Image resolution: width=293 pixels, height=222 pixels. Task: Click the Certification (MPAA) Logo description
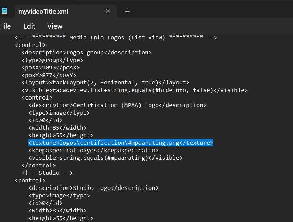[x=117, y=105]
